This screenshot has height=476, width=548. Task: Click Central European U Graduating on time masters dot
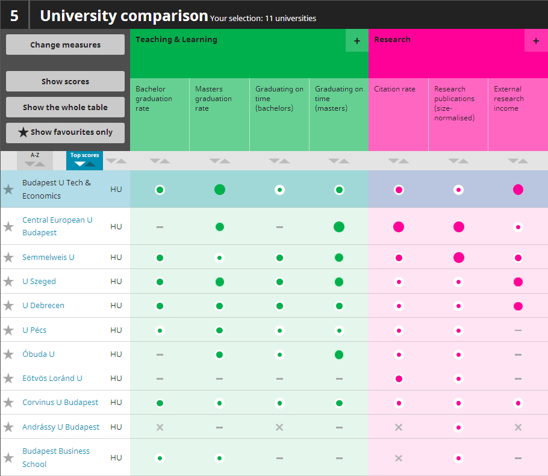pos(339,227)
